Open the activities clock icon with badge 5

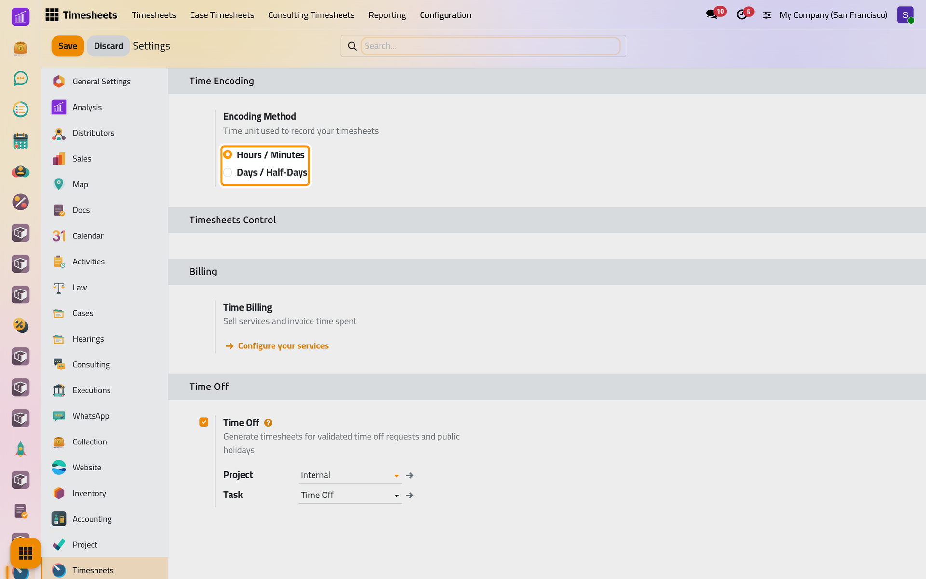(x=742, y=15)
